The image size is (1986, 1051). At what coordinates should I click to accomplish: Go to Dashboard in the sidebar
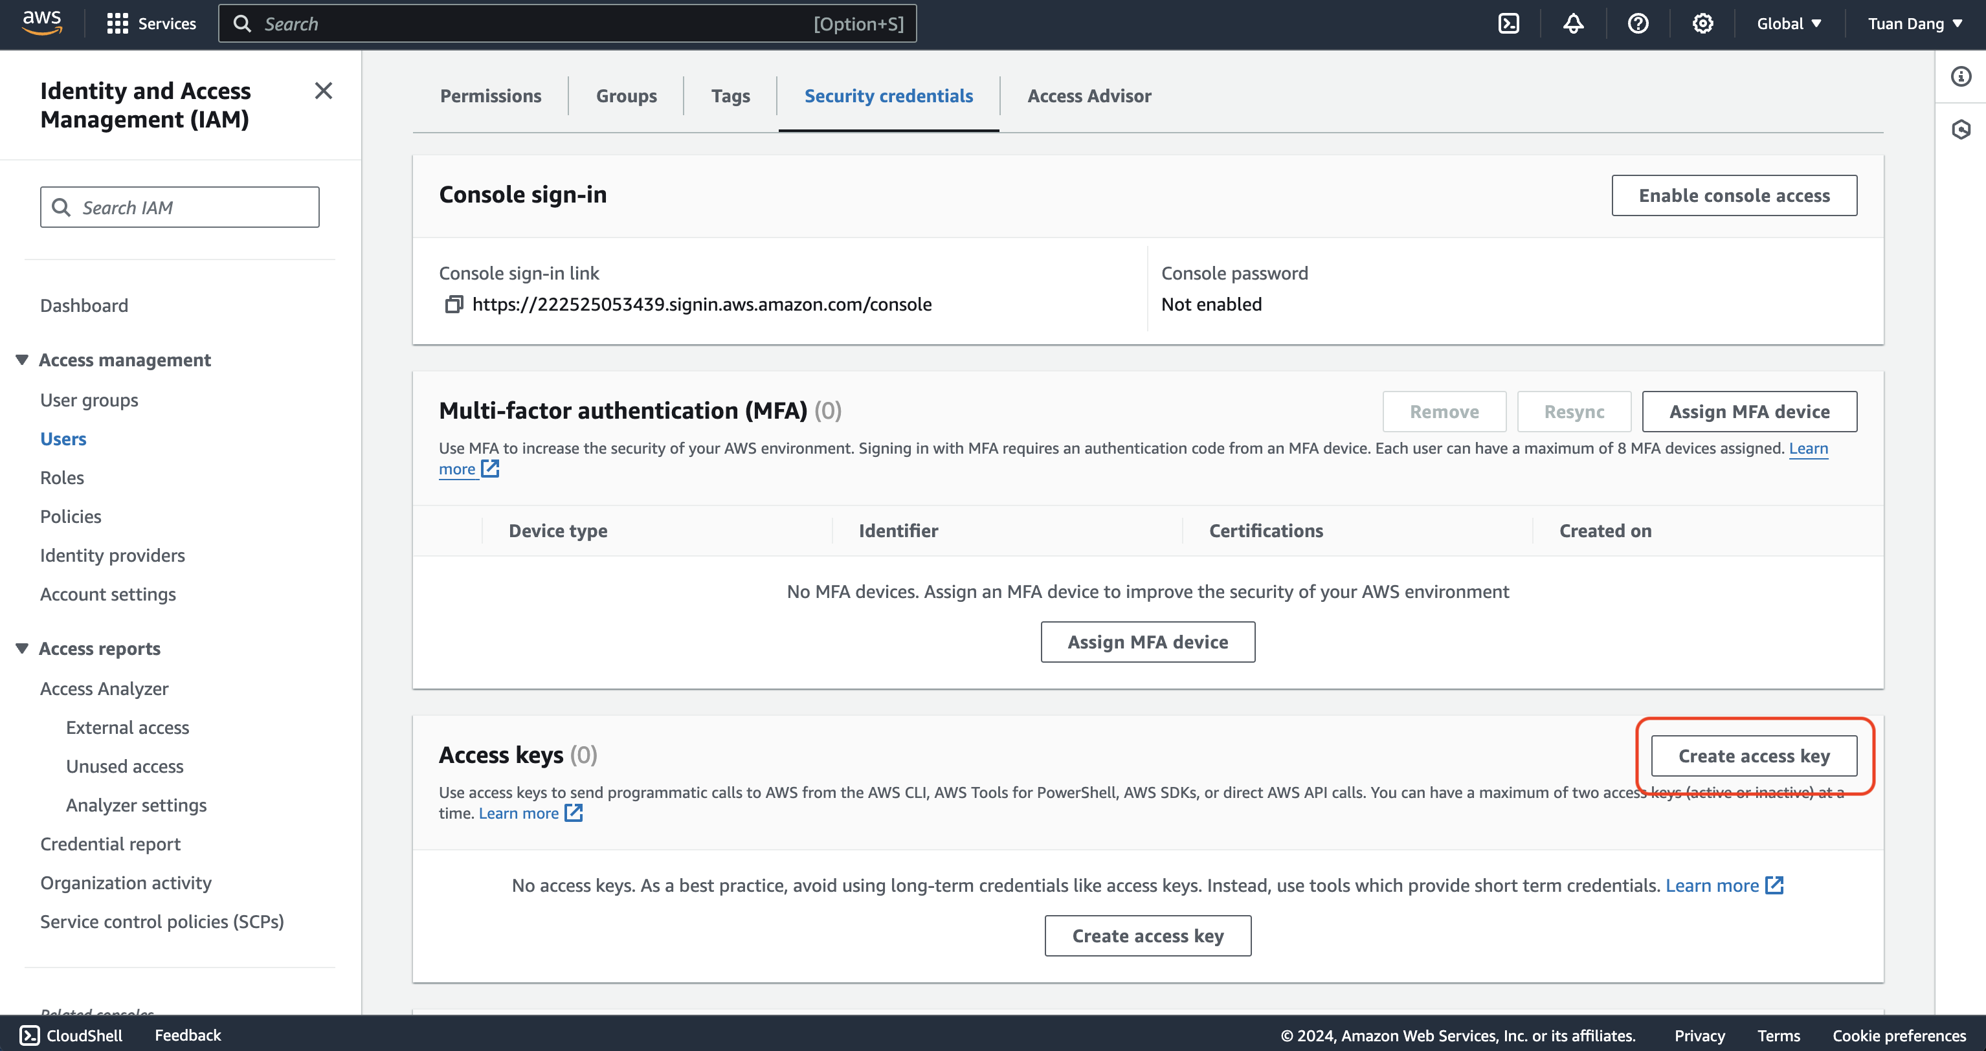(84, 305)
